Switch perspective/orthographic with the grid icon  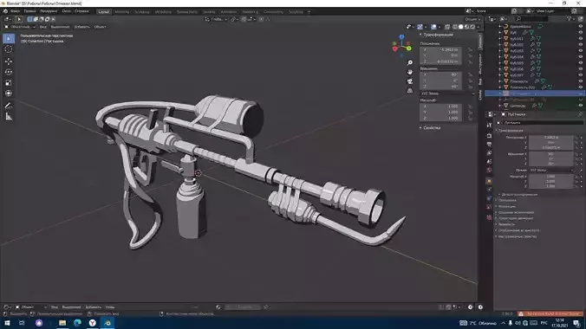click(410, 90)
